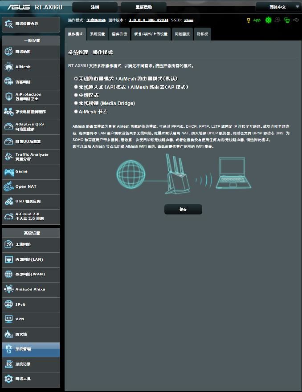Click the USB status icon in header
302x392 pixels.
(x=296, y=20)
